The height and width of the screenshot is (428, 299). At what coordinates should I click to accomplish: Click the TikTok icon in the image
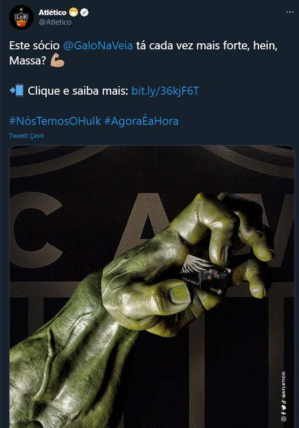click(284, 402)
